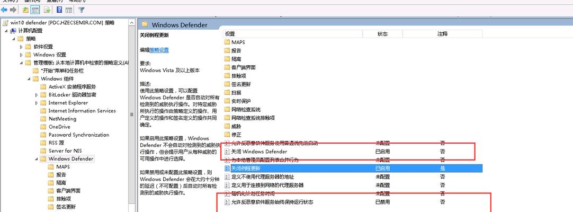Click folder icon beside 实时保护 in the list
This screenshot has width=573, height=212.
pos(227,101)
